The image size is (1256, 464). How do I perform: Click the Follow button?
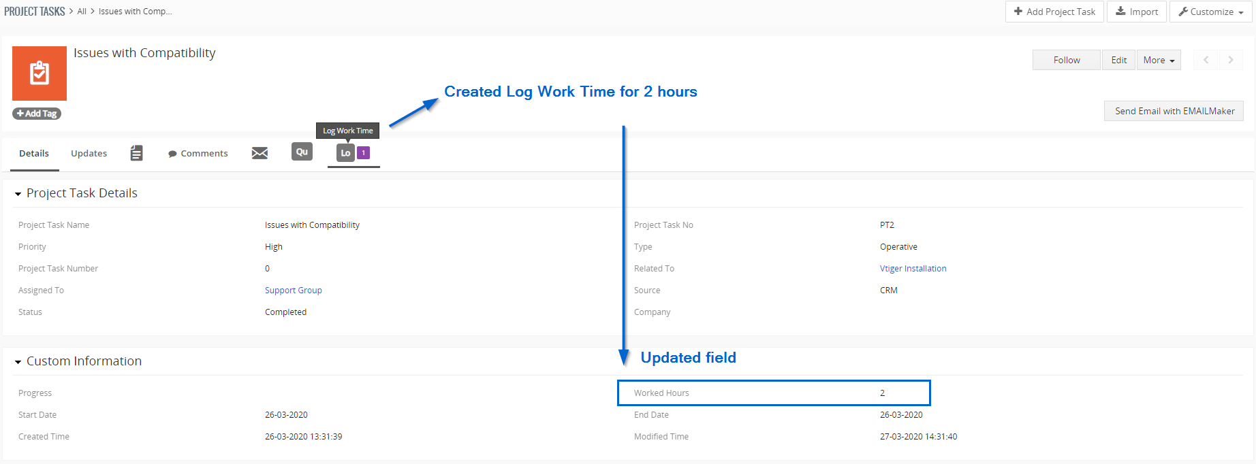[x=1066, y=60]
